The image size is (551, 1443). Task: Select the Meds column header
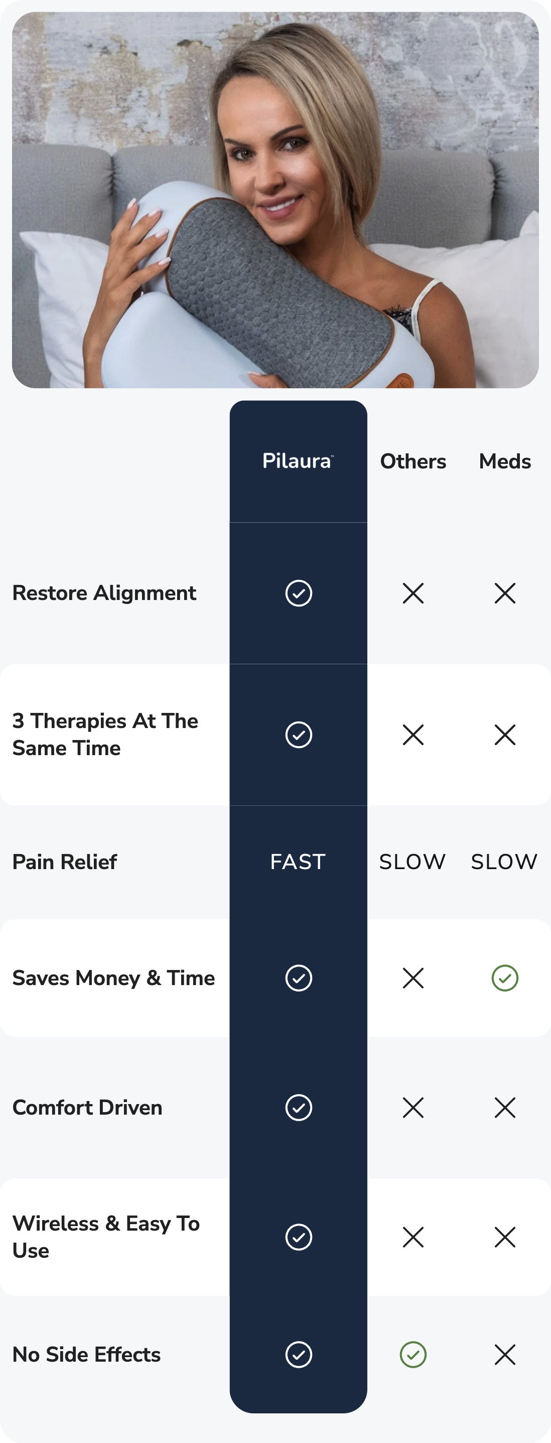(x=504, y=461)
